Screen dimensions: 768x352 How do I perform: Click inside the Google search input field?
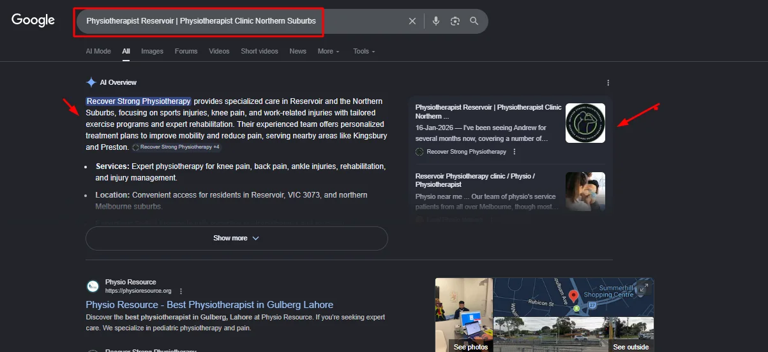point(243,21)
